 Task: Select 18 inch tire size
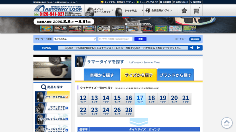coord(151,99)
